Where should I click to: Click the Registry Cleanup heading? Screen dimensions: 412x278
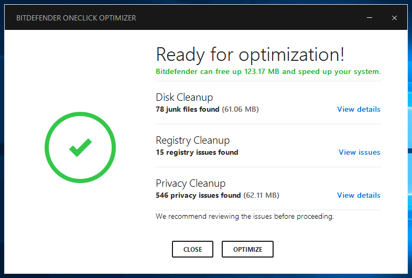(192, 141)
